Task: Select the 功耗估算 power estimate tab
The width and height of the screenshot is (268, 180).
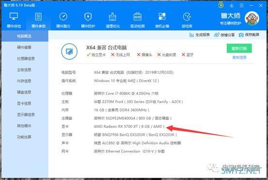Action: click(x=24, y=137)
